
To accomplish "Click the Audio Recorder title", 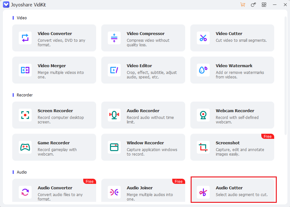I will [x=143, y=111].
